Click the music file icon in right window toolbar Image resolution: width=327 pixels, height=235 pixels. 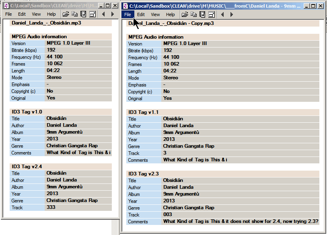pyautogui.click(x=202, y=14)
